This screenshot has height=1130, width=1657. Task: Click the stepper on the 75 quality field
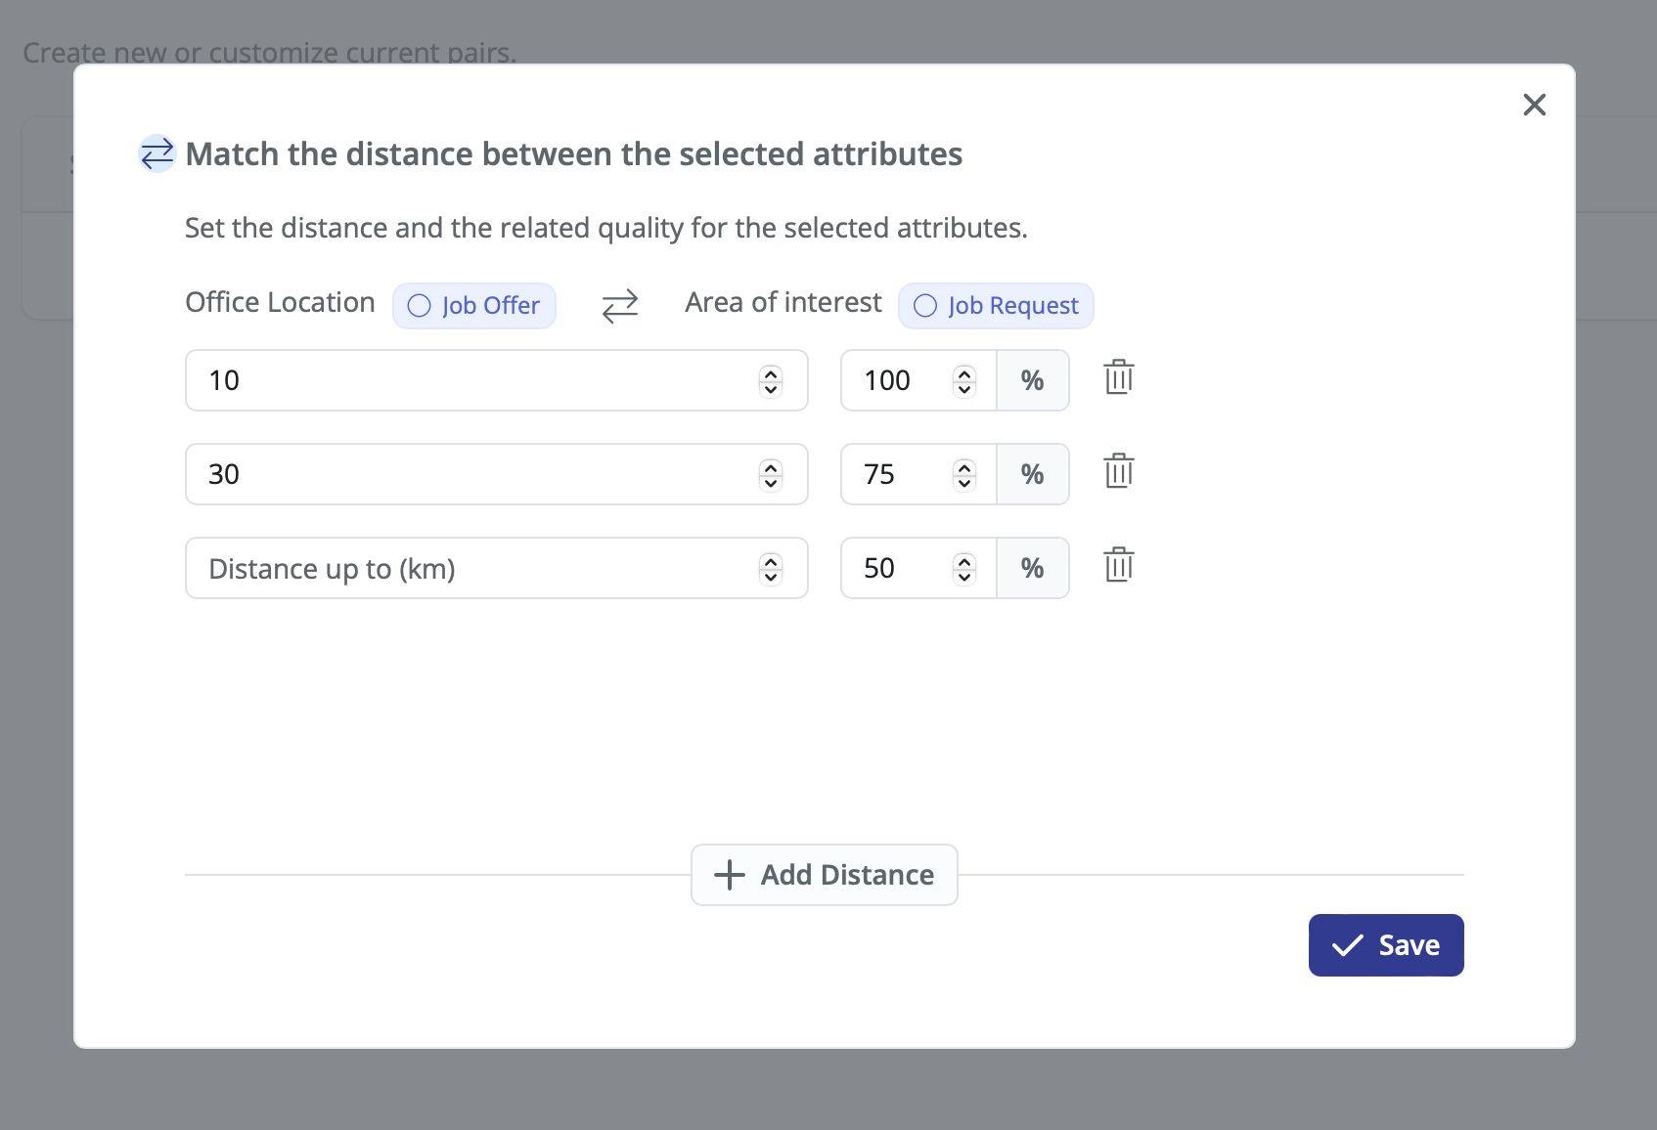point(964,475)
